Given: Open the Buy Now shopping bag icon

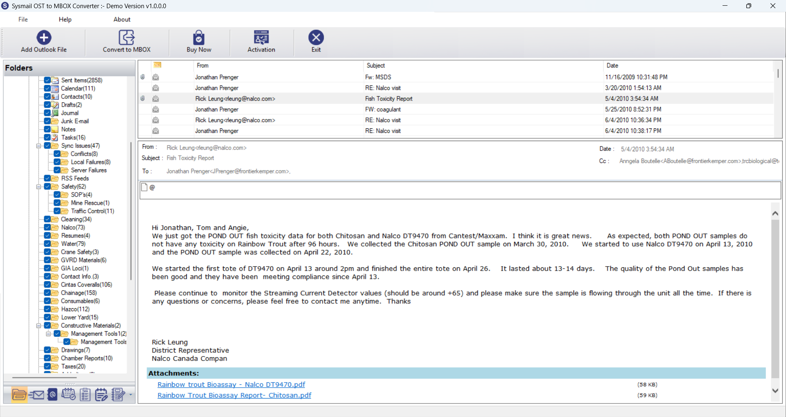Looking at the screenshot, I should coord(199,38).
